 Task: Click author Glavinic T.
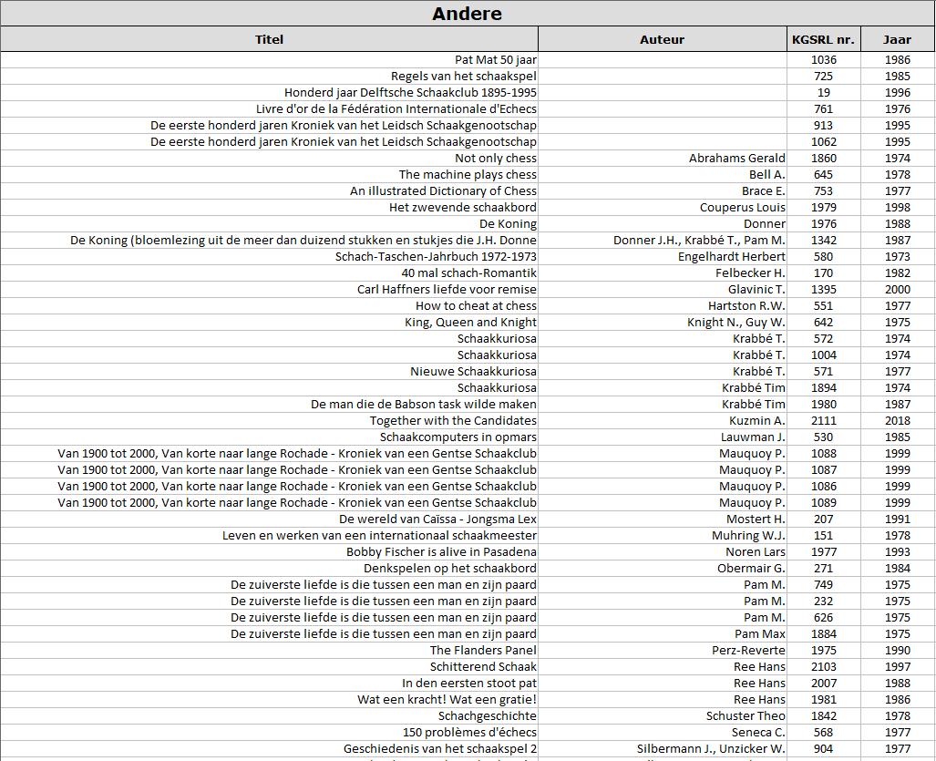click(756, 290)
